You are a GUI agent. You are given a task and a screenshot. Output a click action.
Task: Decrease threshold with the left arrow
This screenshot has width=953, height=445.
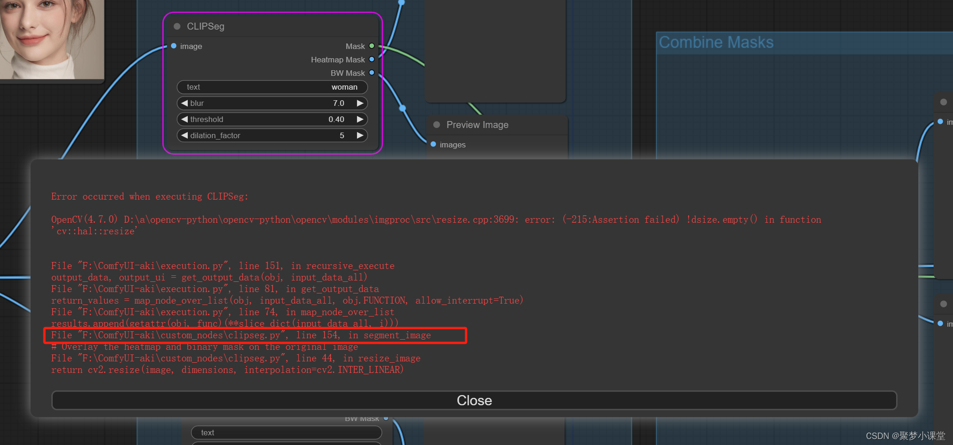coord(184,119)
